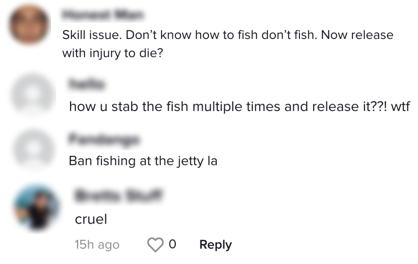Screen dimensions: 418x264
Task: Click the "cruel" comment text
Action: pyautogui.click(x=91, y=219)
